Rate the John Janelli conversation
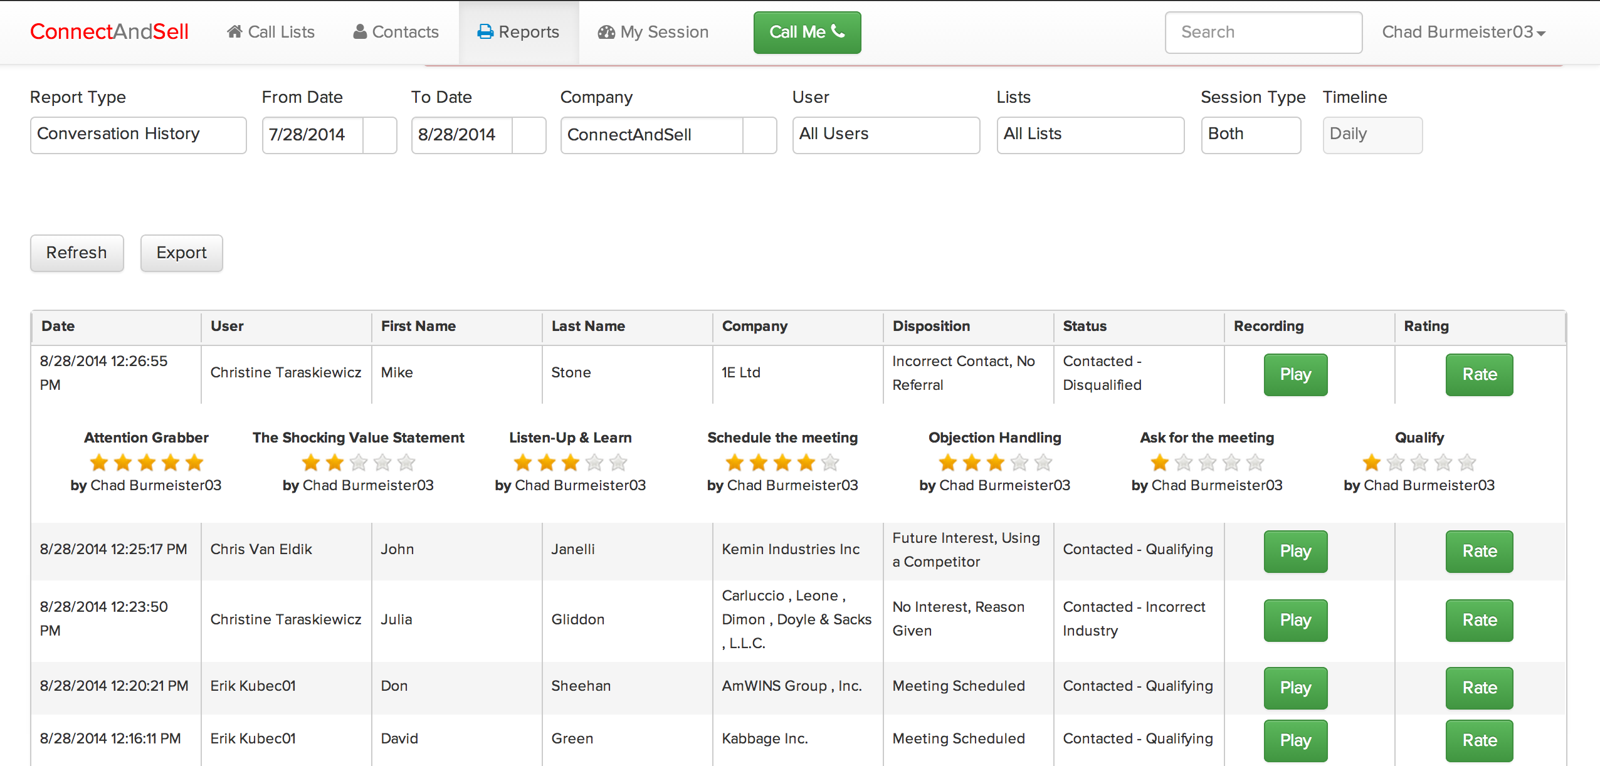The width and height of the screenshot is (1600, 766). [1479, 552]
